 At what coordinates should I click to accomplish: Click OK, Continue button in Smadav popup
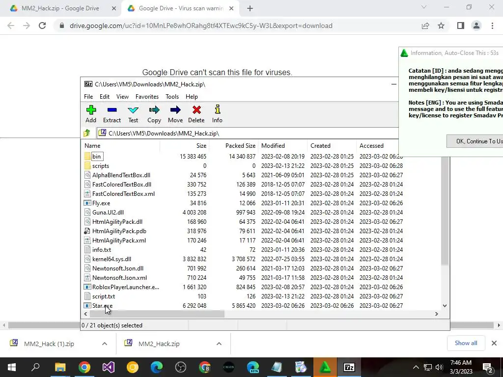pos(475,141)
